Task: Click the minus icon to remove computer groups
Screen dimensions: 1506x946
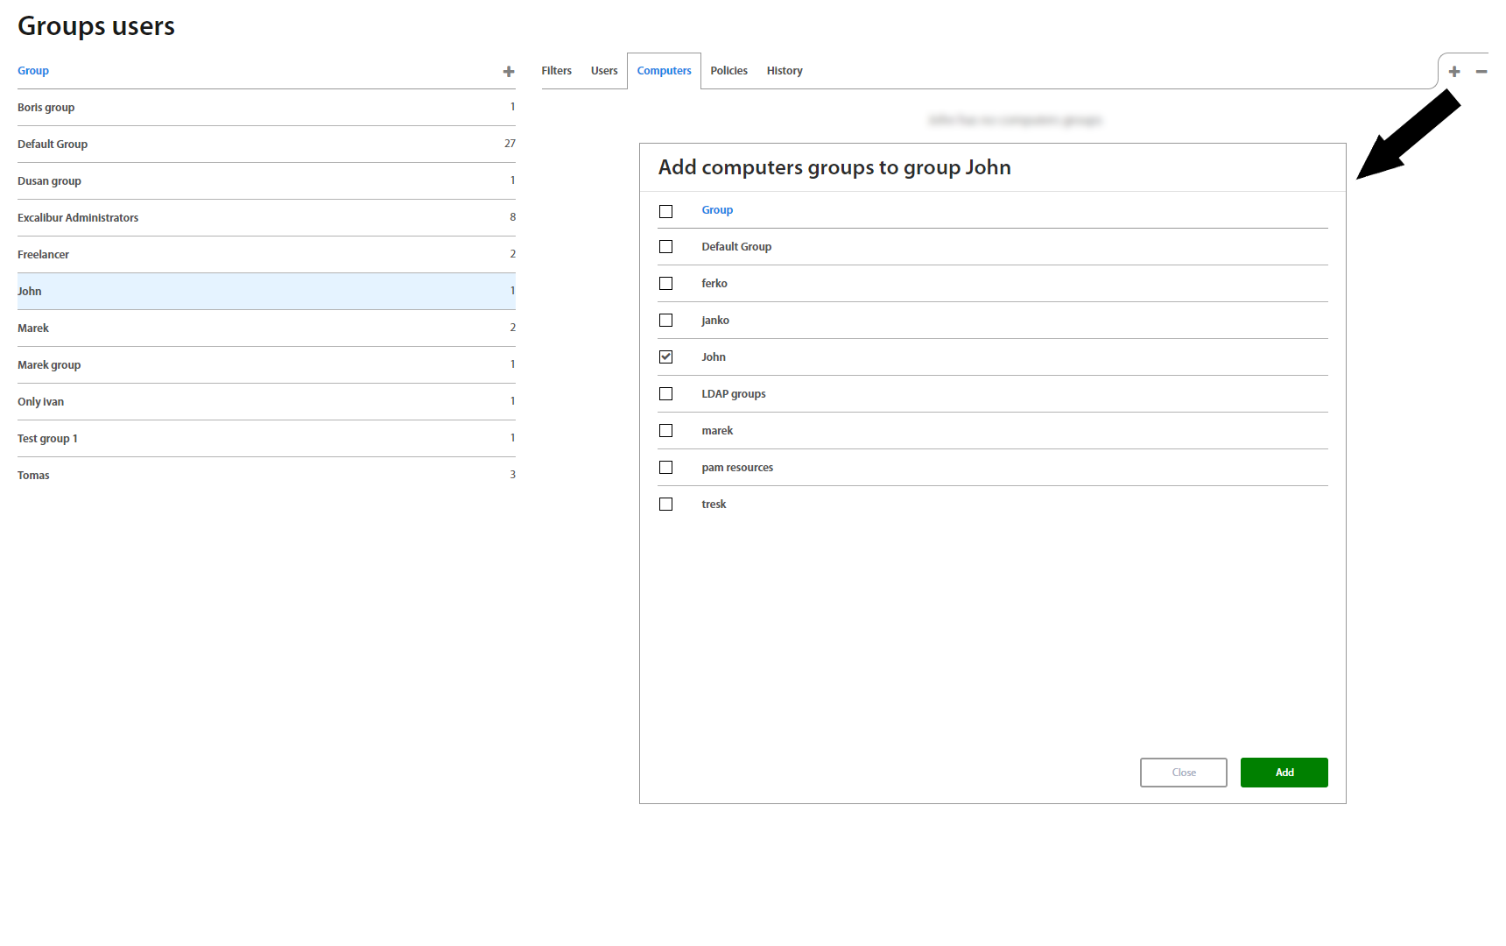Action: pos(1481,72)
